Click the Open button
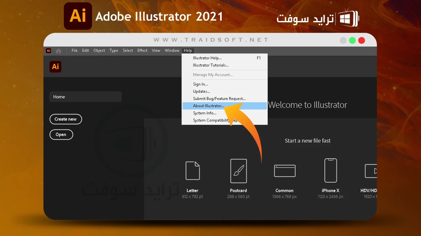The image size is (421, 236). tap(61, 134)
